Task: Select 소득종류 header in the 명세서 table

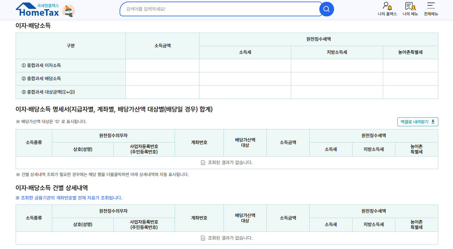Action: tap(34, 143)
